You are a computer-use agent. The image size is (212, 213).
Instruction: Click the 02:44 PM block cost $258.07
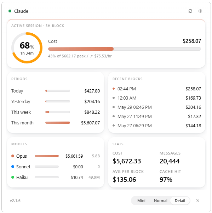193,89
